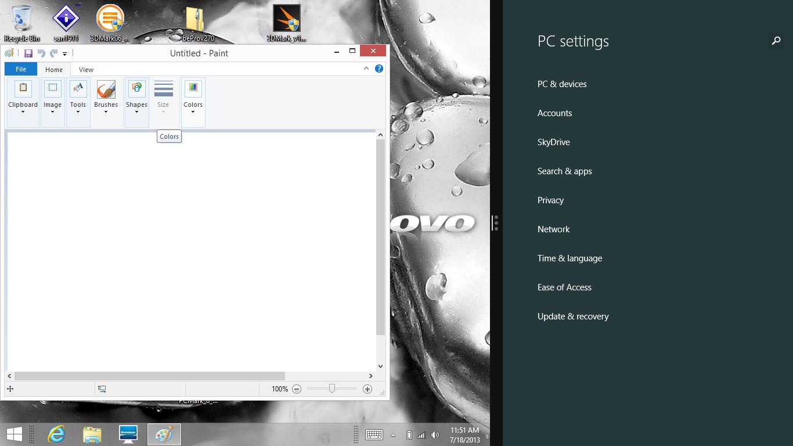Open File Explorer from the taskbar
The width and height of the screenshot is (793, 446).
92,434
